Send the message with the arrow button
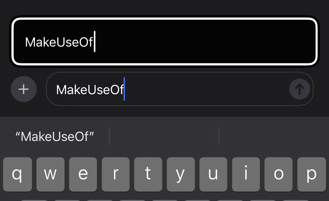 pos(300,89)
